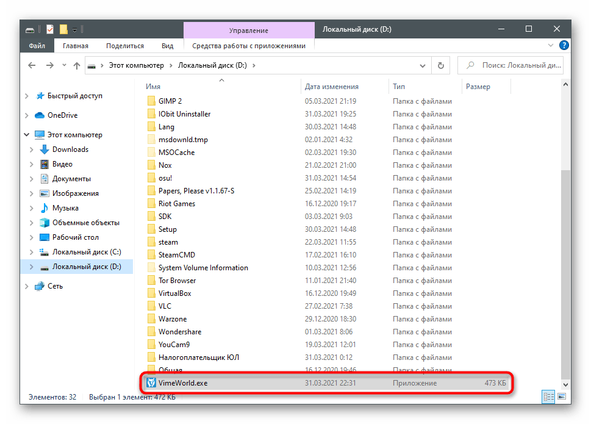This screenshot has height=424, width=591.
Task: Select the Riot Games folder icon
Action: pyautogui.click(x=151, y=203)
